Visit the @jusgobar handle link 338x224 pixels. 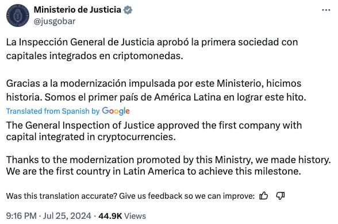coord(55,21)
